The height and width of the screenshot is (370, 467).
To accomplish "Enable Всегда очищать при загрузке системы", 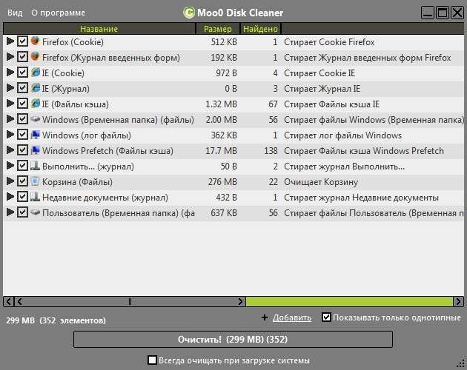I will point(152,360).
